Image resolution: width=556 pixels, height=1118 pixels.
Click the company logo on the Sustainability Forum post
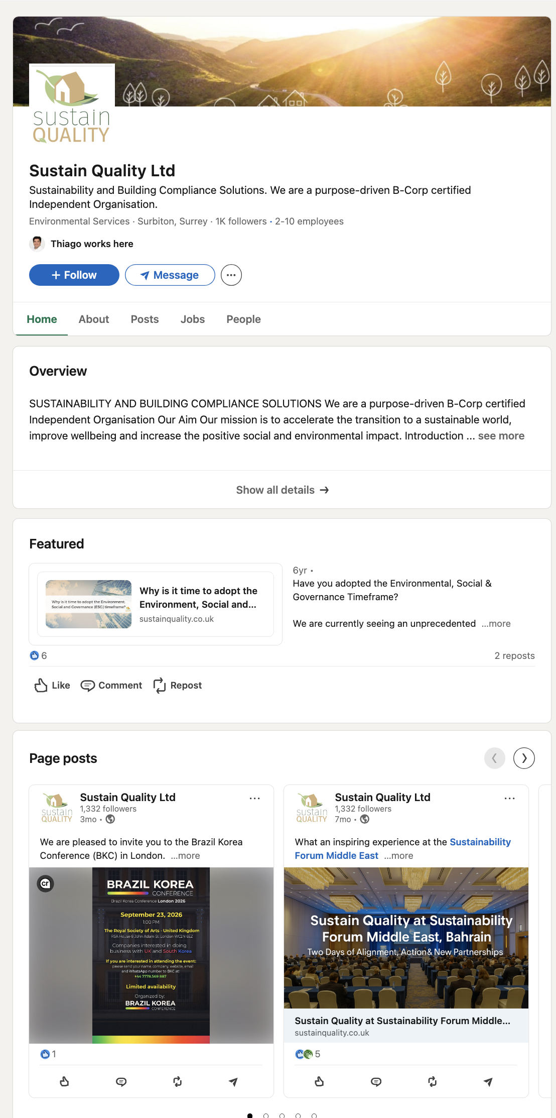(312, 807)
